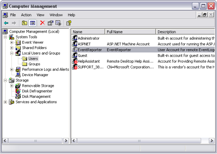Click the list pane horizontal scrollbar thumb
Viewport: 217px width, 154px height.
click(x=139, y=141)
